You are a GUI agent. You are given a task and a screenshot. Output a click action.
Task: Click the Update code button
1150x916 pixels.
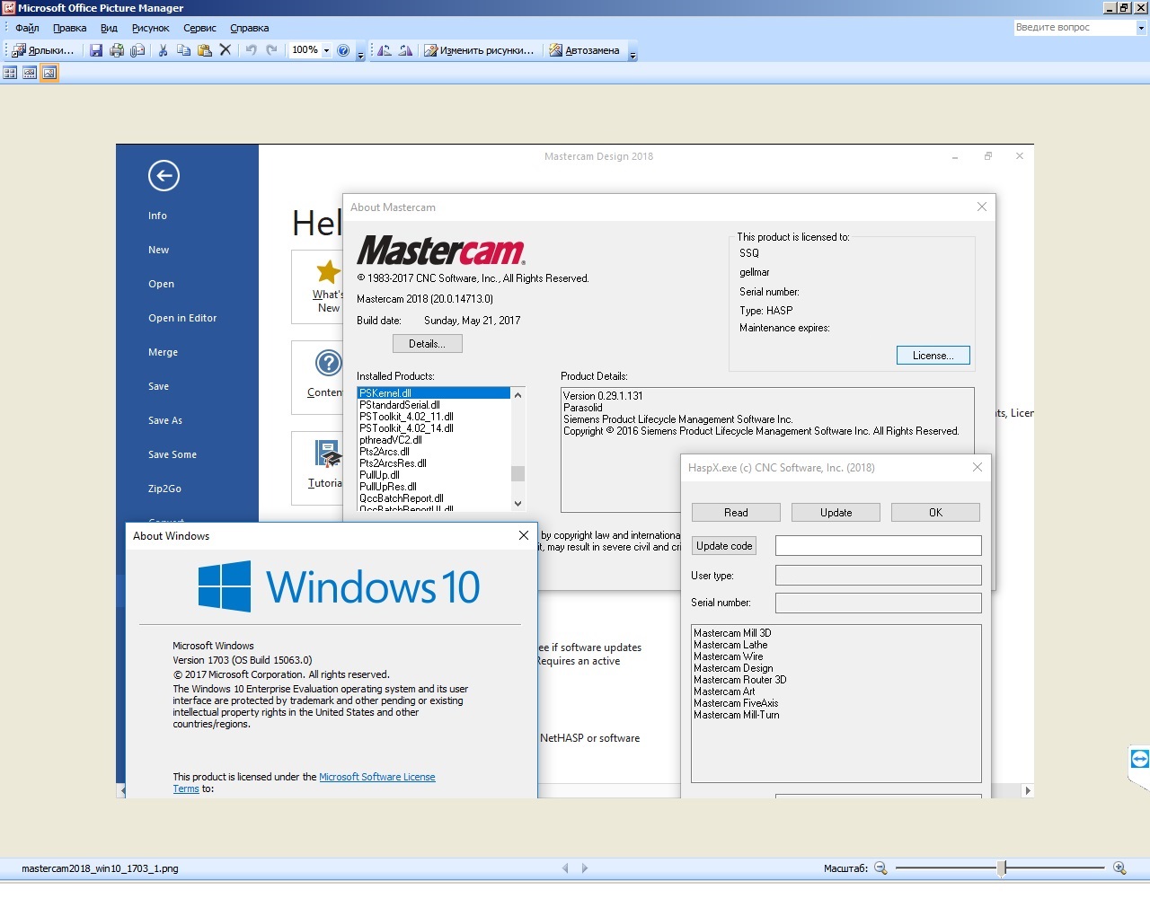(724, 546)
